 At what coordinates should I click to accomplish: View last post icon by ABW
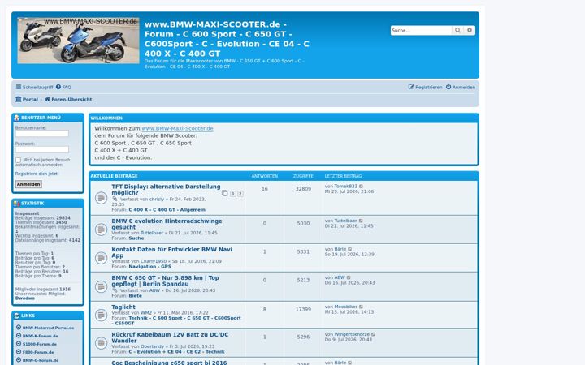pos(349,278)
